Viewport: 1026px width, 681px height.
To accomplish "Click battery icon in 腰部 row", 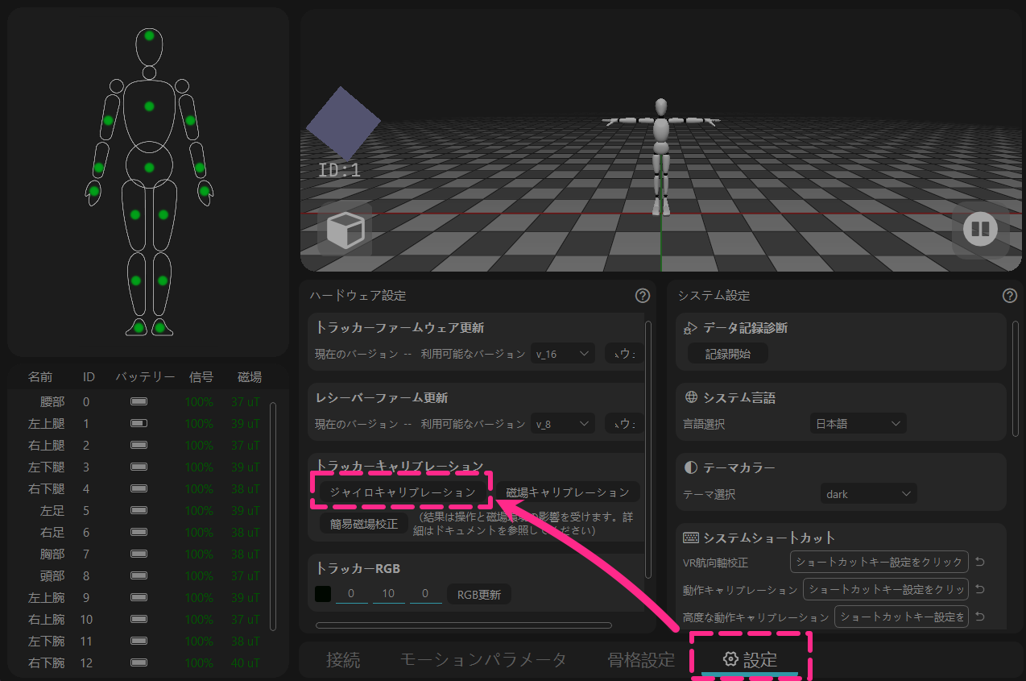I will 139,401.
